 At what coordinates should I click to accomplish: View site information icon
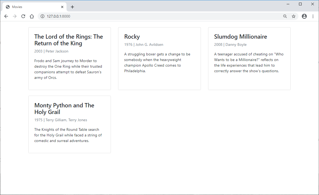coord(42,16)
